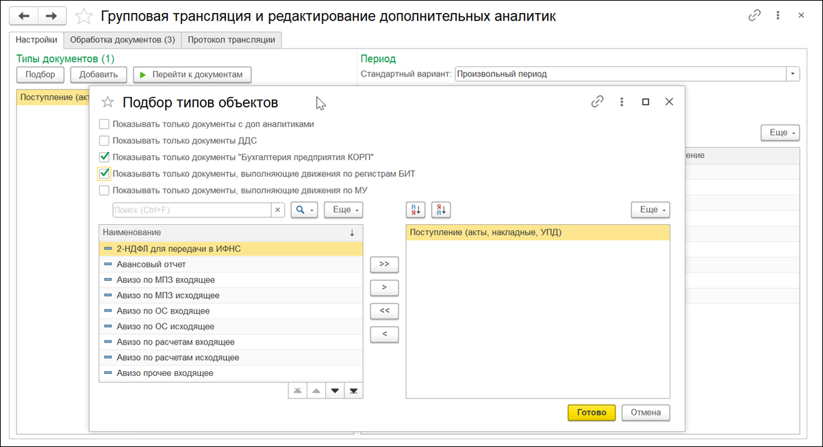Select "2-НДФЛ для передачи в ИФНС" row

tap(231, 249)
